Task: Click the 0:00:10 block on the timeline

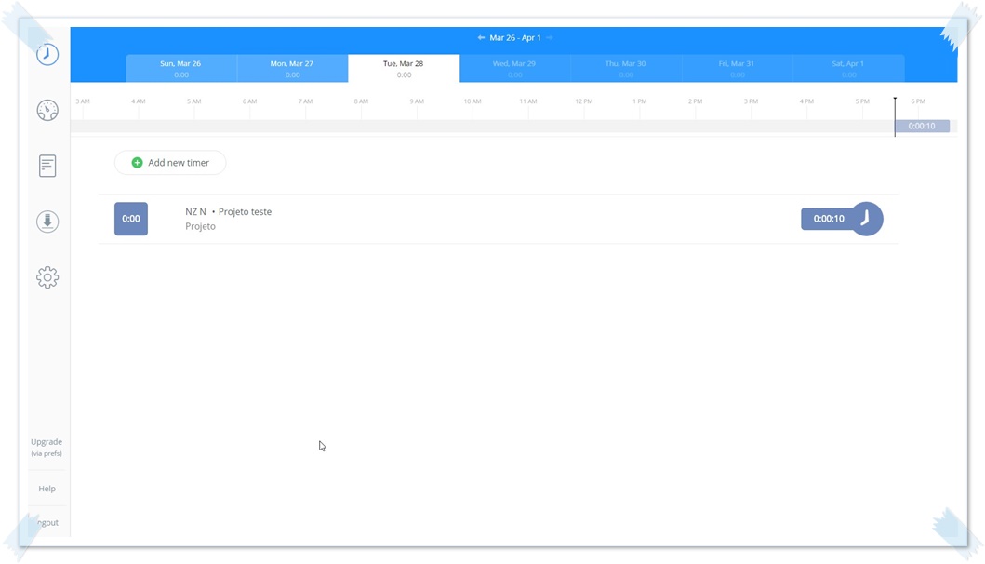Action: (x=922, y=127)
